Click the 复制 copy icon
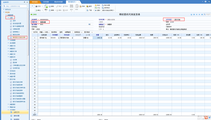 (50, 6)
